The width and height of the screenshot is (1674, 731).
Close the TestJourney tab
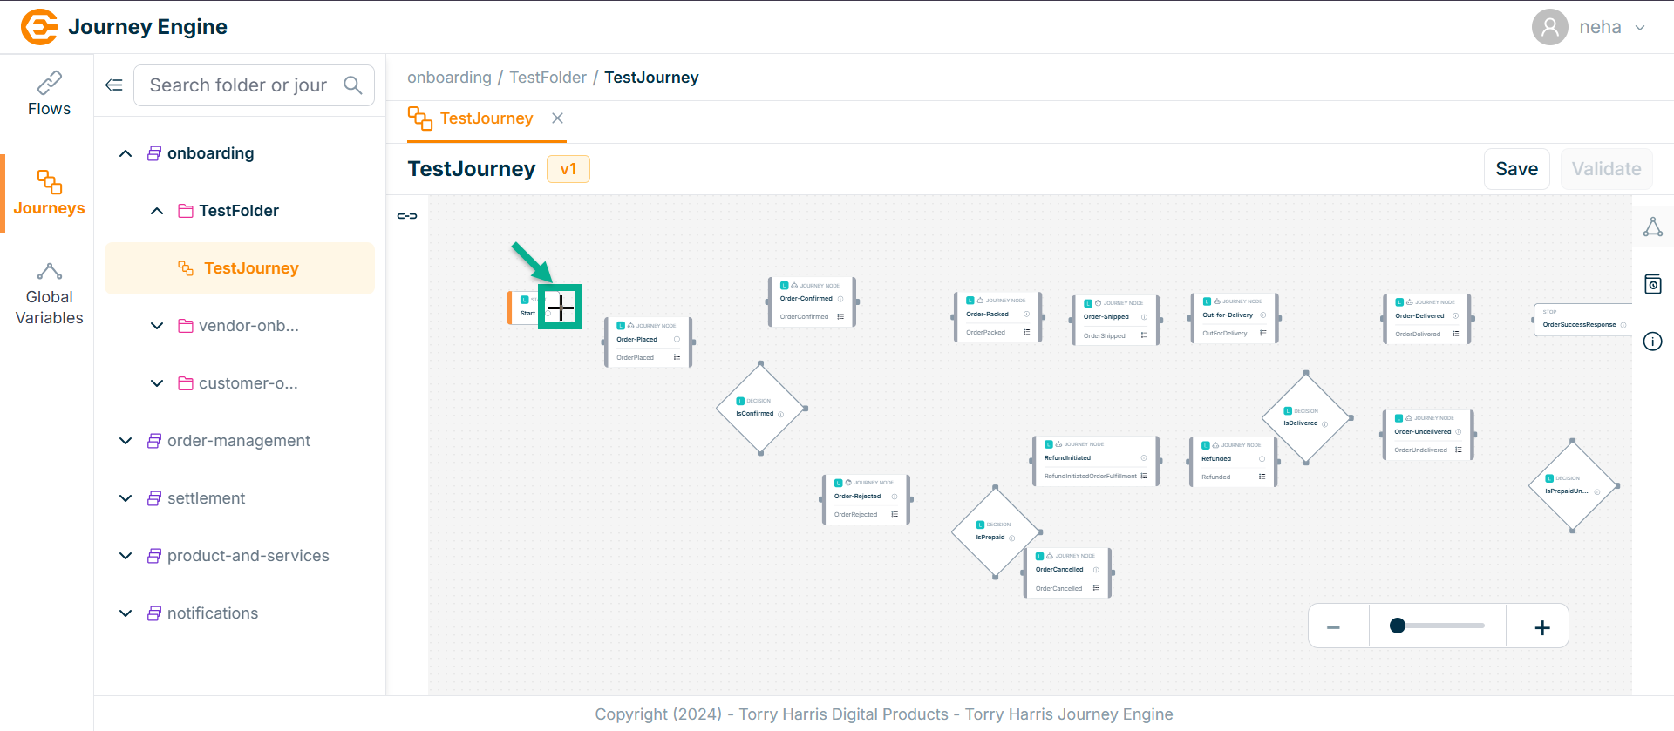[558, 118]
